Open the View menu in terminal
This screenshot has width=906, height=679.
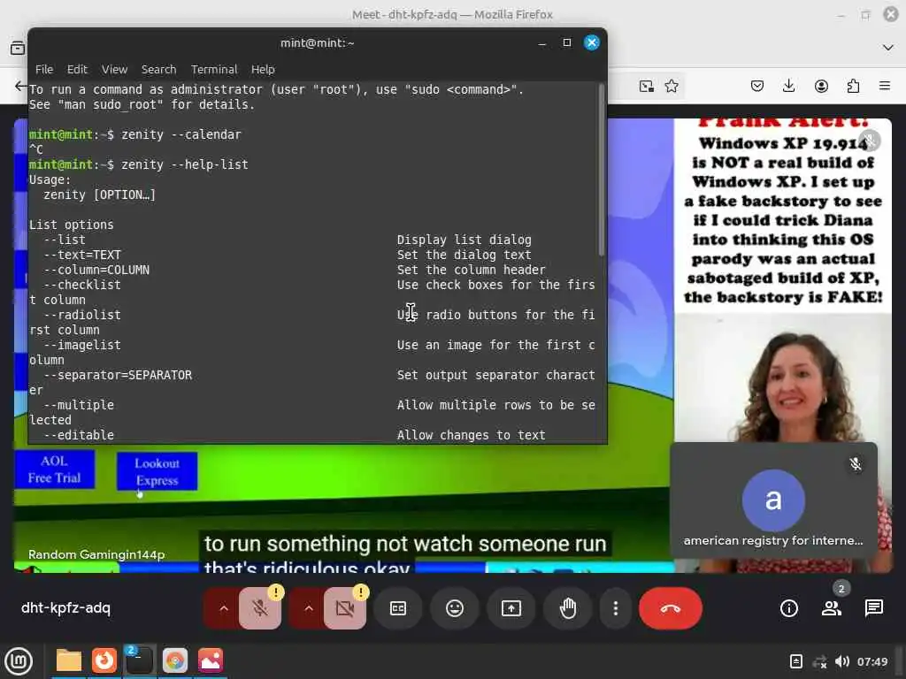114,69
